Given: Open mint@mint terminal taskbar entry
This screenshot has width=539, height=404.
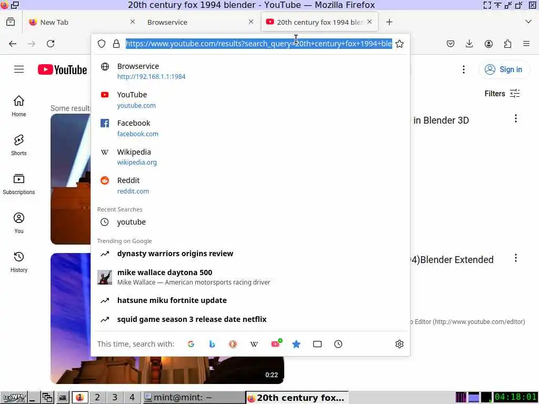Looking at the screenshot, I should coord(193,398).
